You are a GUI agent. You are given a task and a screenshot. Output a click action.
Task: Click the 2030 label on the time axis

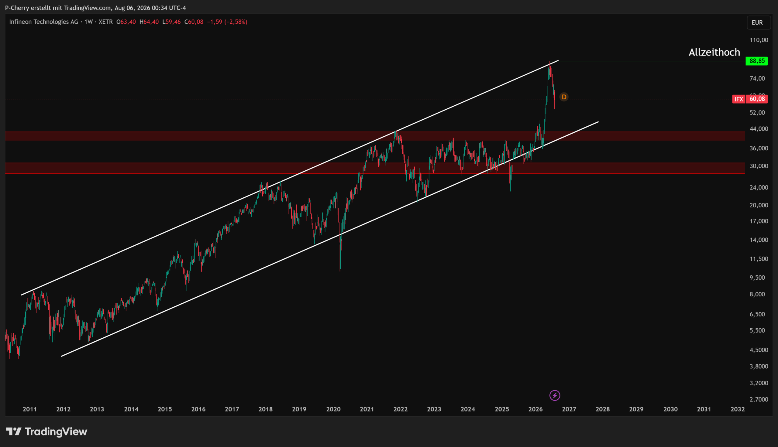pyautogui.click(x=670, y=409)
